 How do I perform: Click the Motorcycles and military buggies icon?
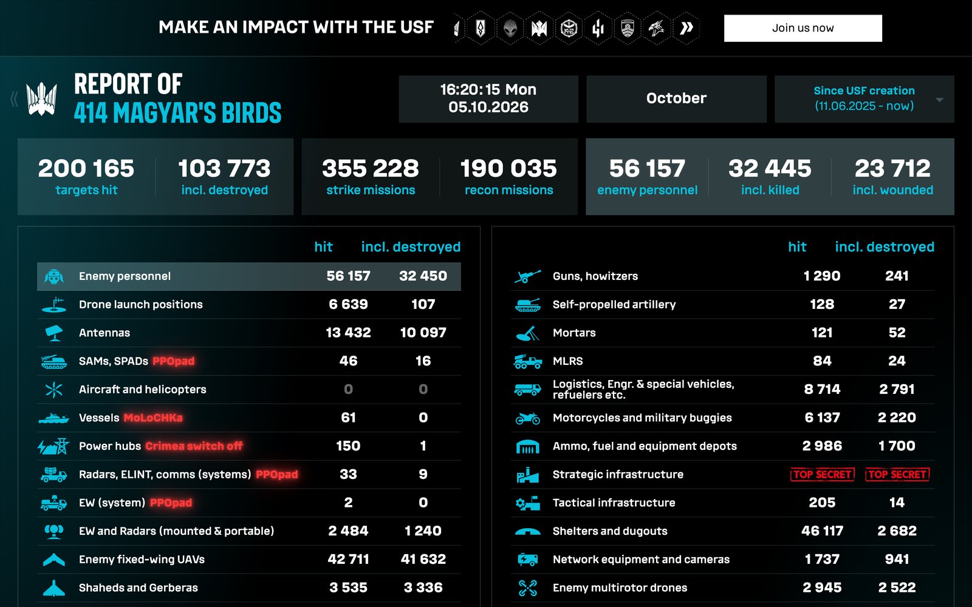click(x=527, y=418)
